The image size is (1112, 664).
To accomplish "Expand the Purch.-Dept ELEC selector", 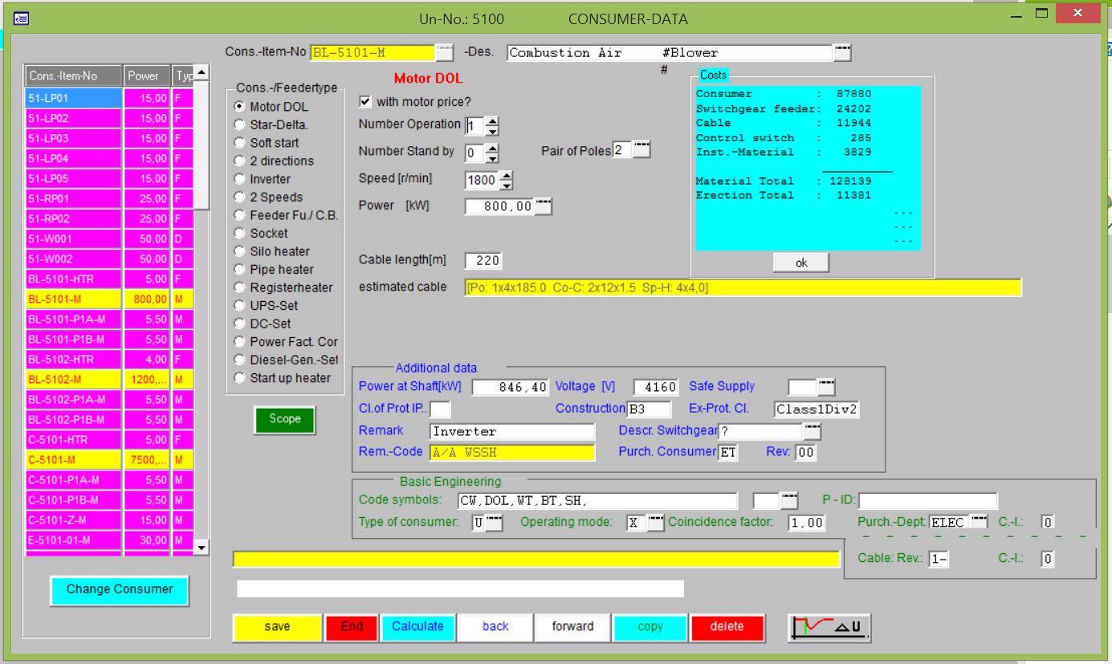I will 978,523.
